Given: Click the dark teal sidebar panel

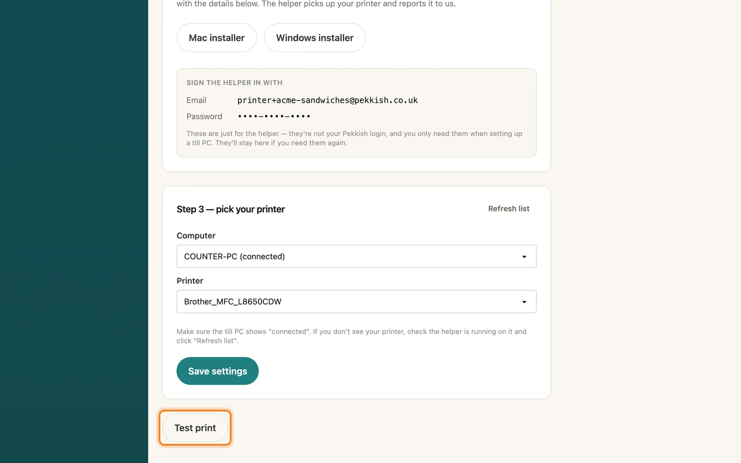Looking at the screenshot, I should tap(74, 231).
